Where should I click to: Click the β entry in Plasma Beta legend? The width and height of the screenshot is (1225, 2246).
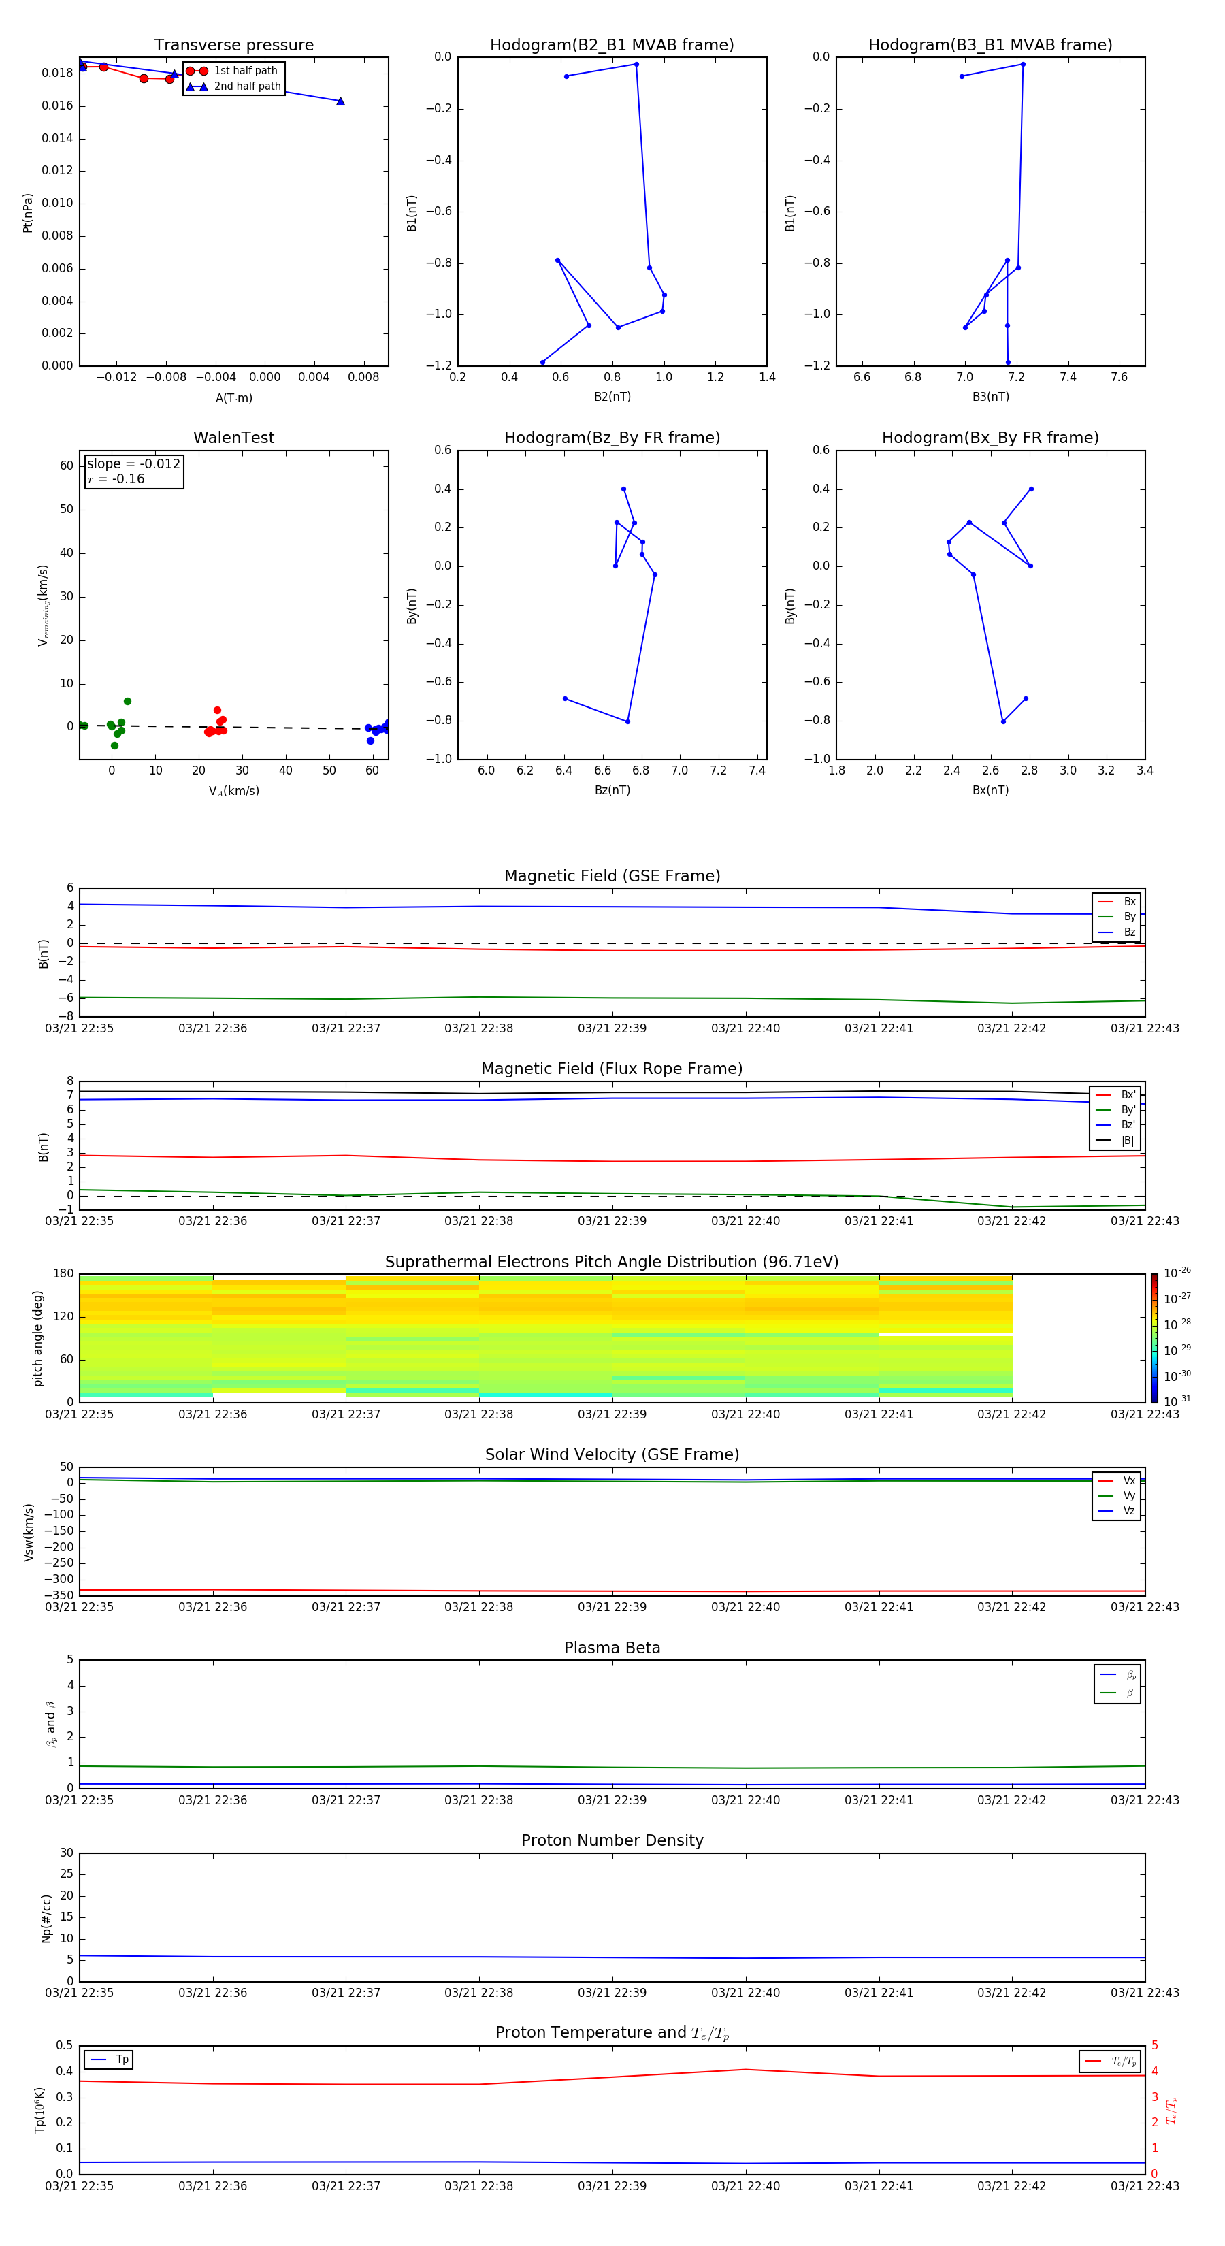pyautogui.click(x=1117, y=1693)
